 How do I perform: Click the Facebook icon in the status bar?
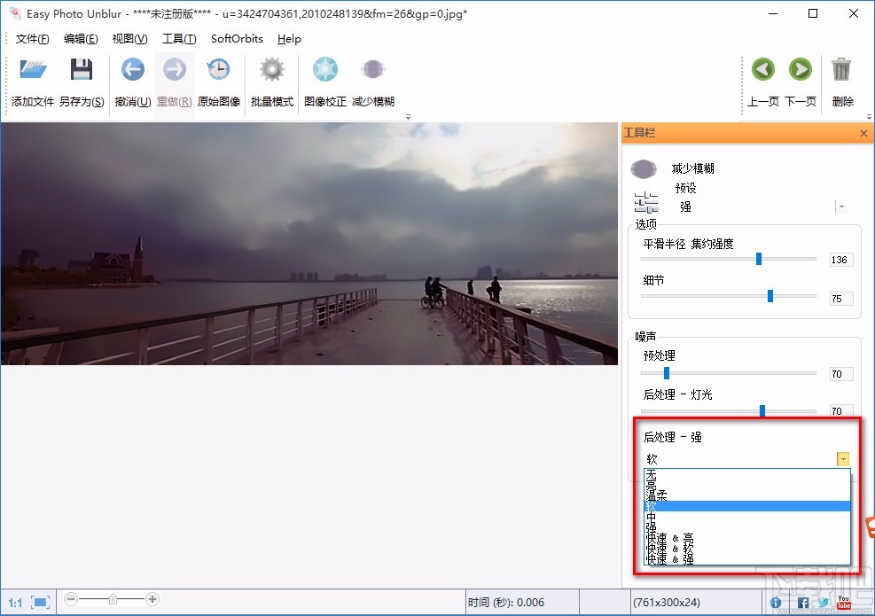(801, 602)
